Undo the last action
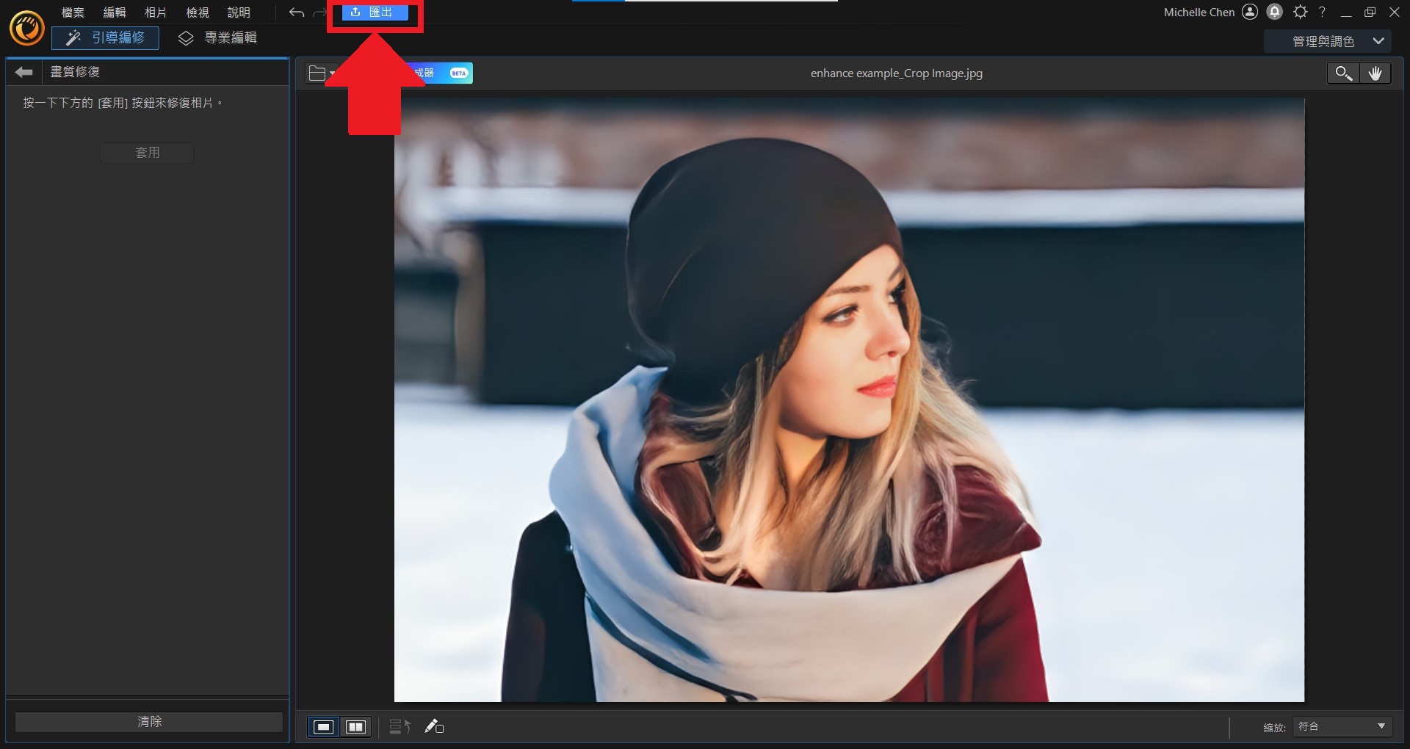Image resolution: width=1410 pixels, height=749 pixels. 297,12
